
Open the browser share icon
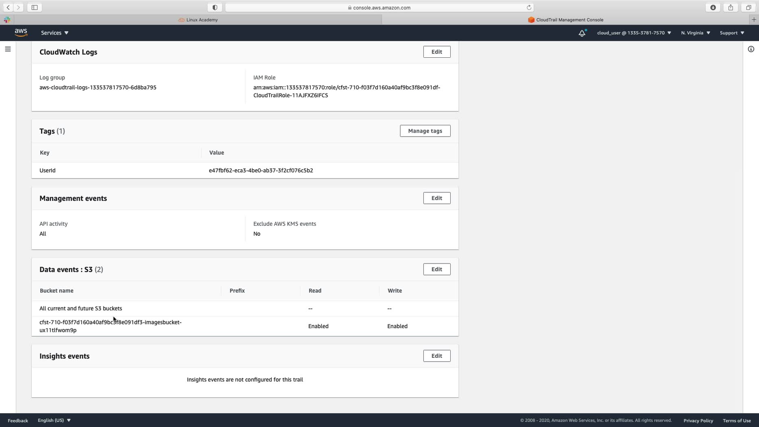tap(731, 7)
